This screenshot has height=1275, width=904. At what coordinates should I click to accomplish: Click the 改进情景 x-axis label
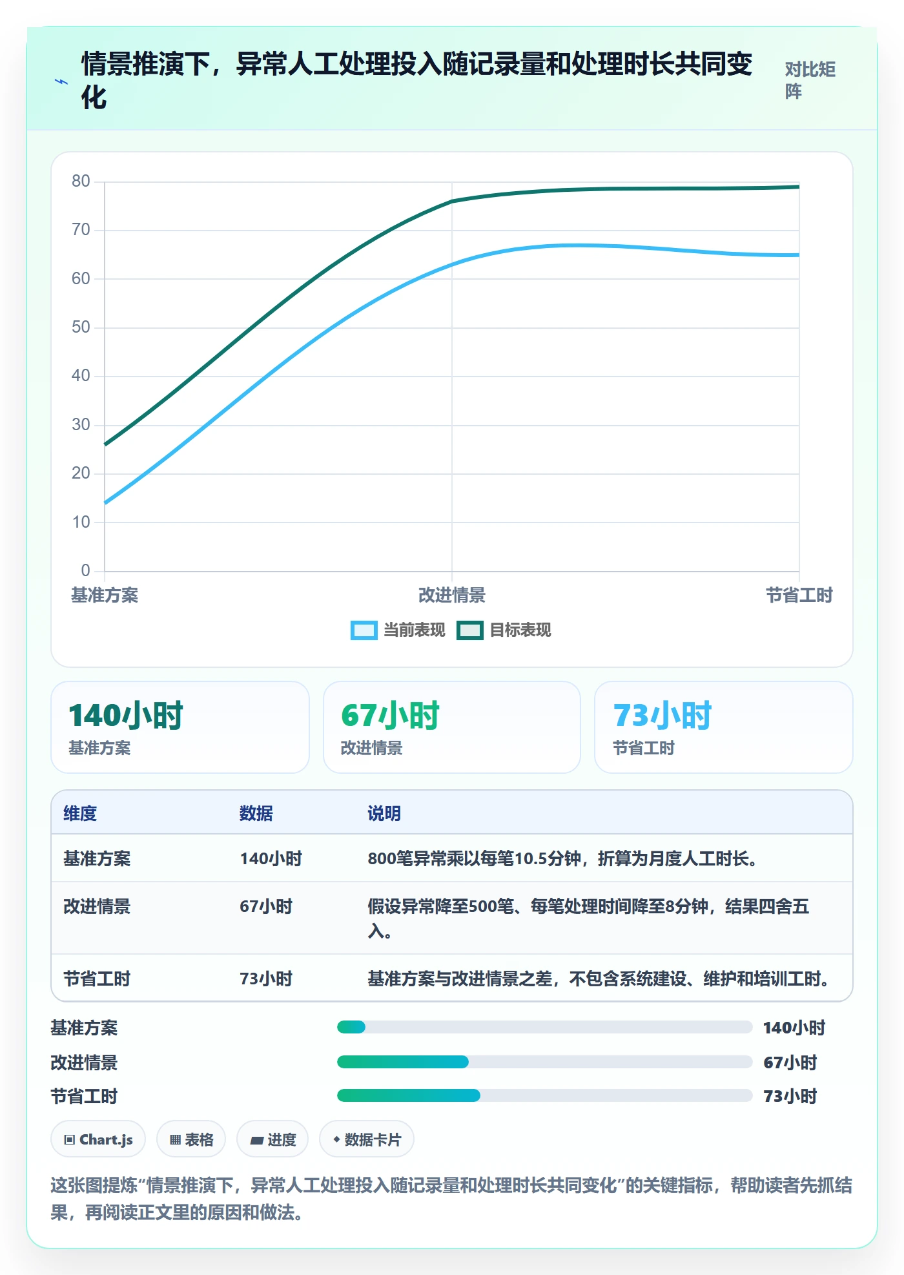[452, 595]
